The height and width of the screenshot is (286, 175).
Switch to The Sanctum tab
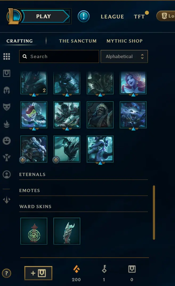(x=78, y=41)
